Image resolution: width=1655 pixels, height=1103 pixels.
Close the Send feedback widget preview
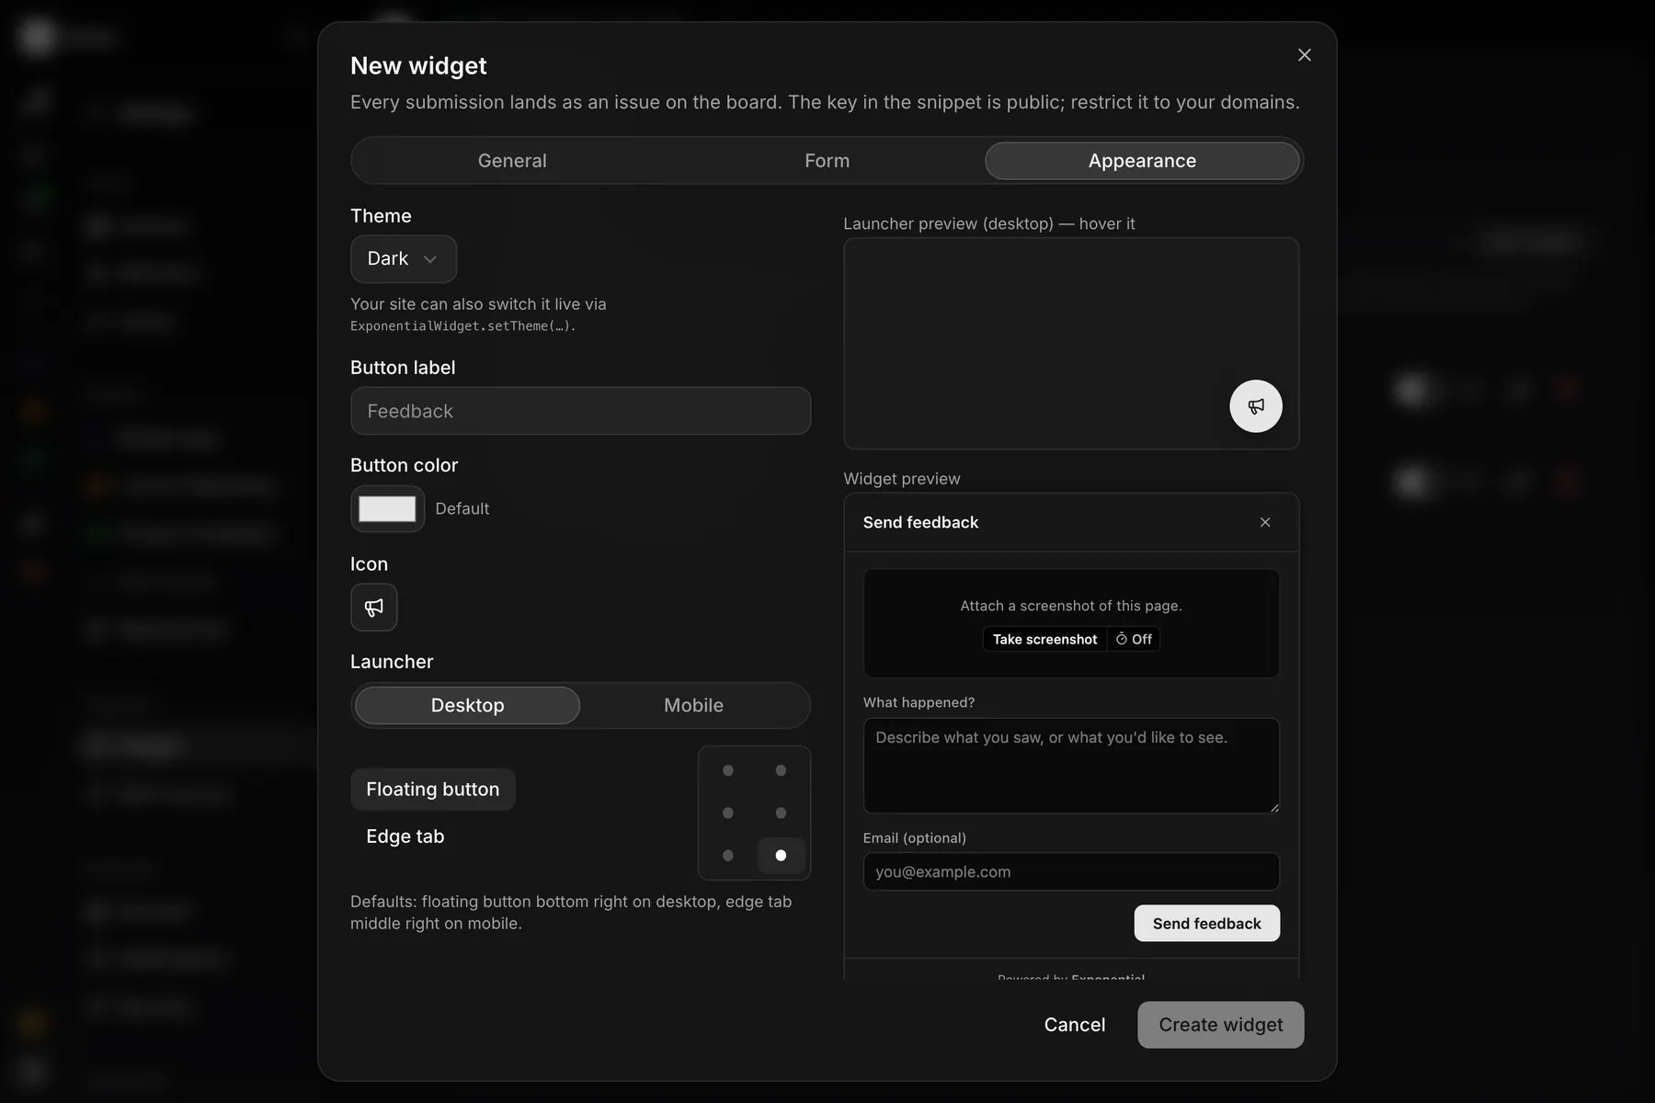[1265, 522]
